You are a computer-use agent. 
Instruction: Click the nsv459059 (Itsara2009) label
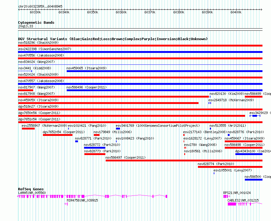pos(38,100)
